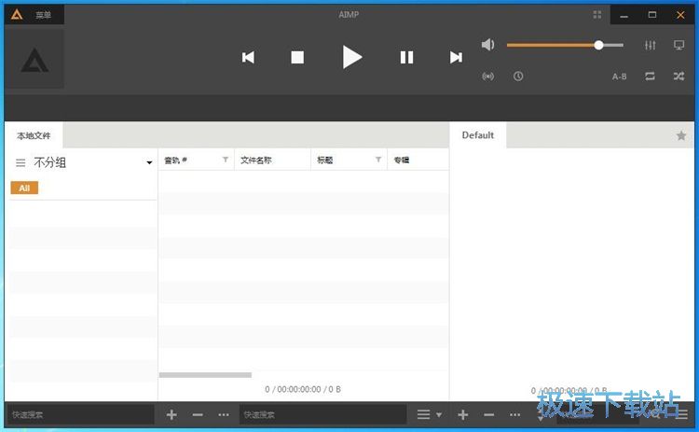Click the volume slider track
The height and width of the screenshot is (432, 699).
point(552,45)
